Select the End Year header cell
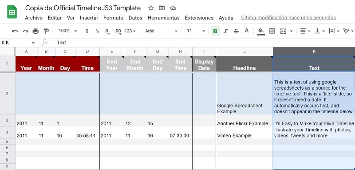Viewport: 355px width, 170px height. click(112, 64)
